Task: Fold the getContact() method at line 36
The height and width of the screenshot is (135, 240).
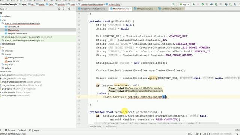Action: click(88, 21)
